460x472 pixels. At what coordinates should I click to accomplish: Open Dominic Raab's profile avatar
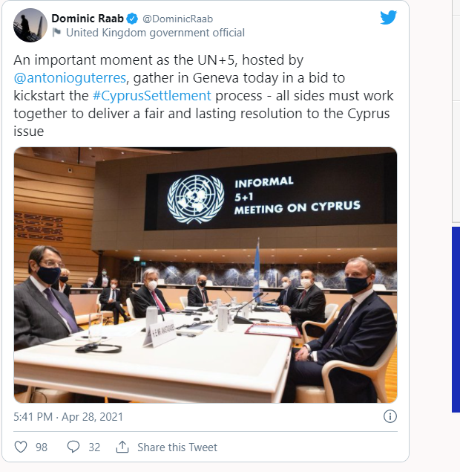pyautogui.click(x=30, y=25)
